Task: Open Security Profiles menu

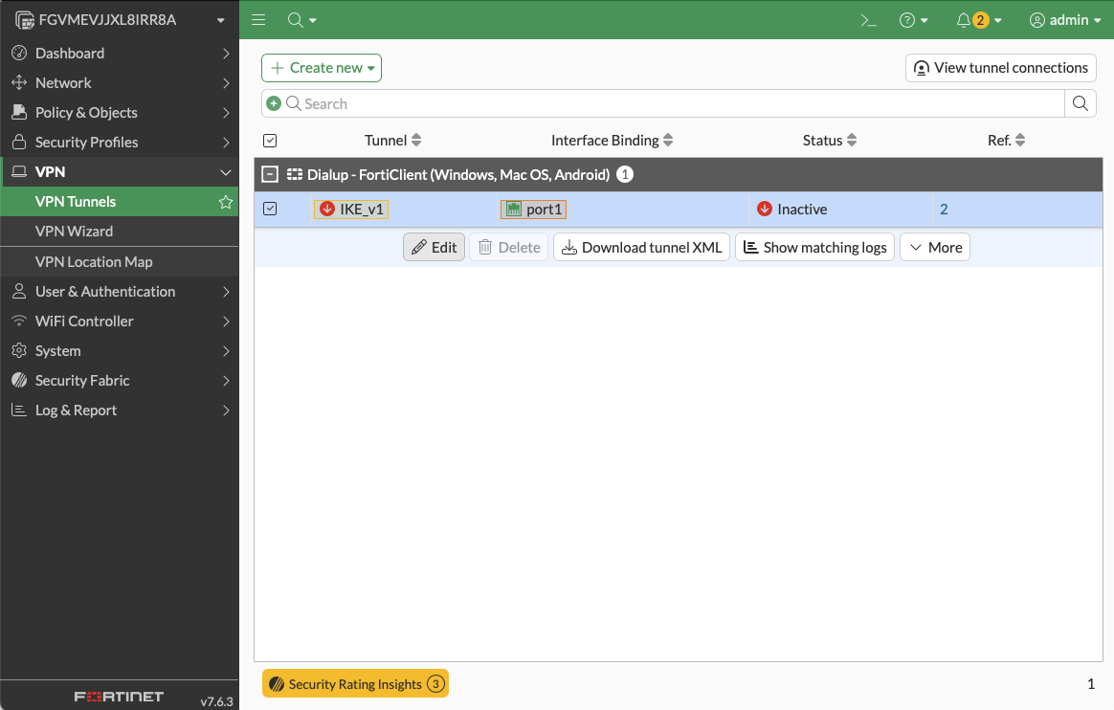Action: 120,142
